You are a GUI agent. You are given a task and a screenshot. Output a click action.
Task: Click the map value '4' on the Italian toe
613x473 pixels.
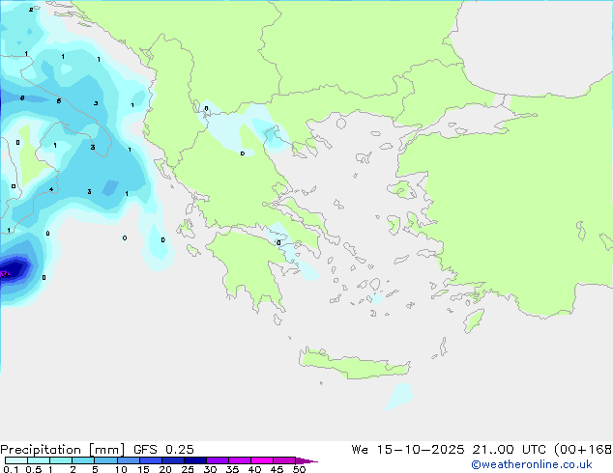tap(51, 189)
